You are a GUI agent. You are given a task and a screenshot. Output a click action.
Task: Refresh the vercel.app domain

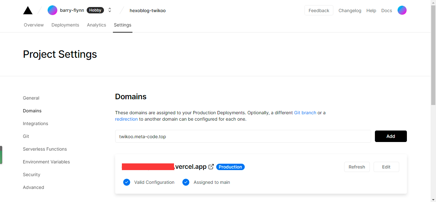coord(357,167)
